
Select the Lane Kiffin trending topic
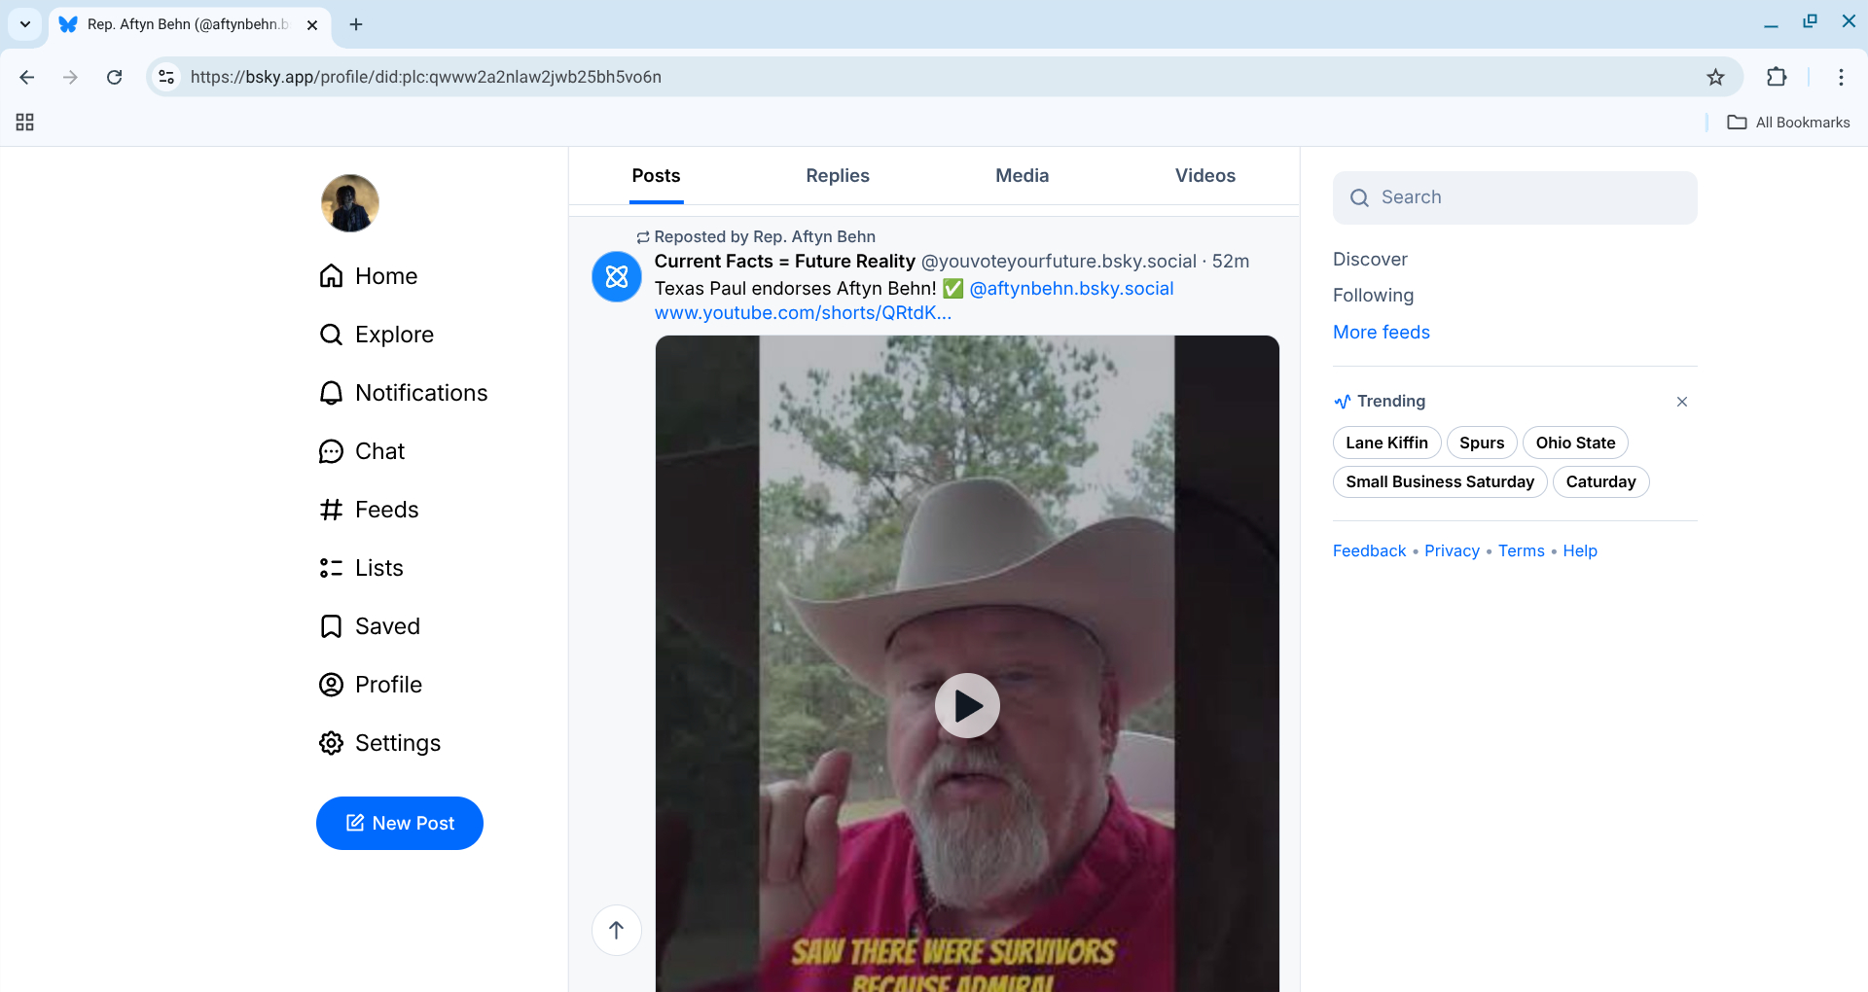coord(1386,443)
